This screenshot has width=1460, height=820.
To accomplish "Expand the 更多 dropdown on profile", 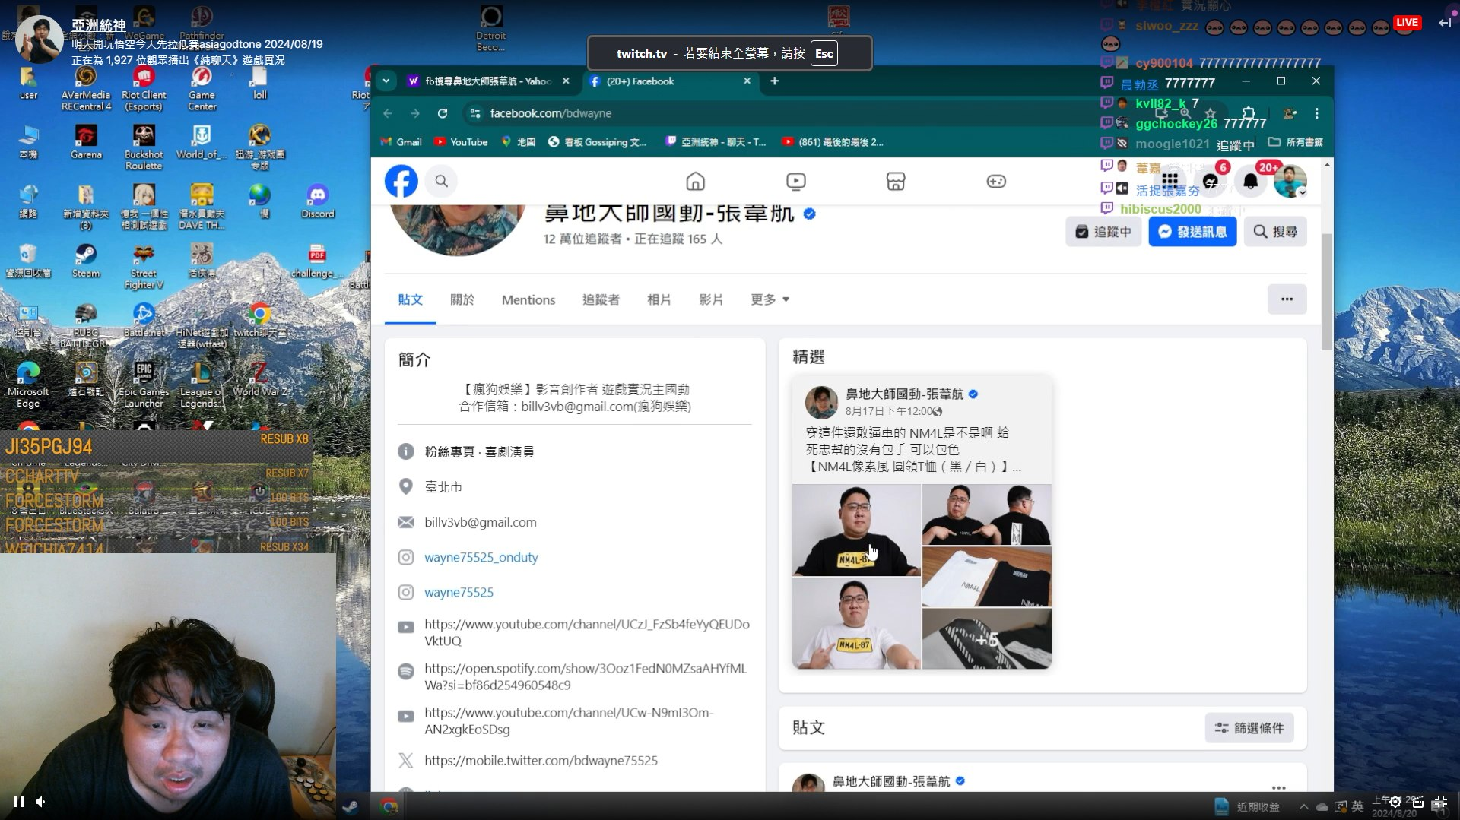I will click(x=770, y=299).
